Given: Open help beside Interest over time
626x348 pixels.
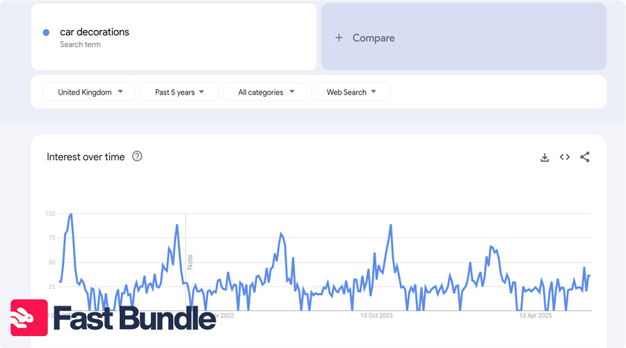Looking at the screenshot, I should 137,157.
